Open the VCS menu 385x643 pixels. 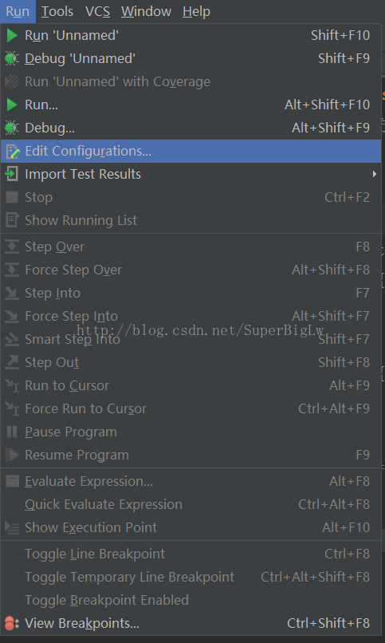click(97, 11)
